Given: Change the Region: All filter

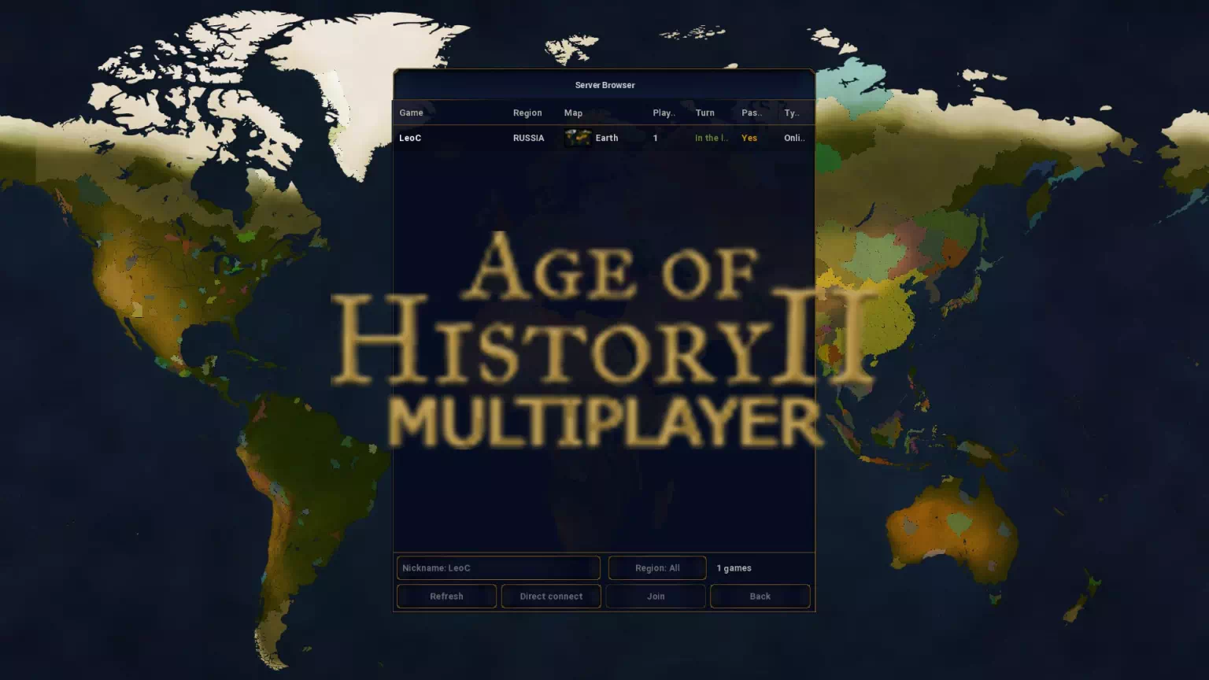Looking at the screenshot, I should click(x=657, y=568).
